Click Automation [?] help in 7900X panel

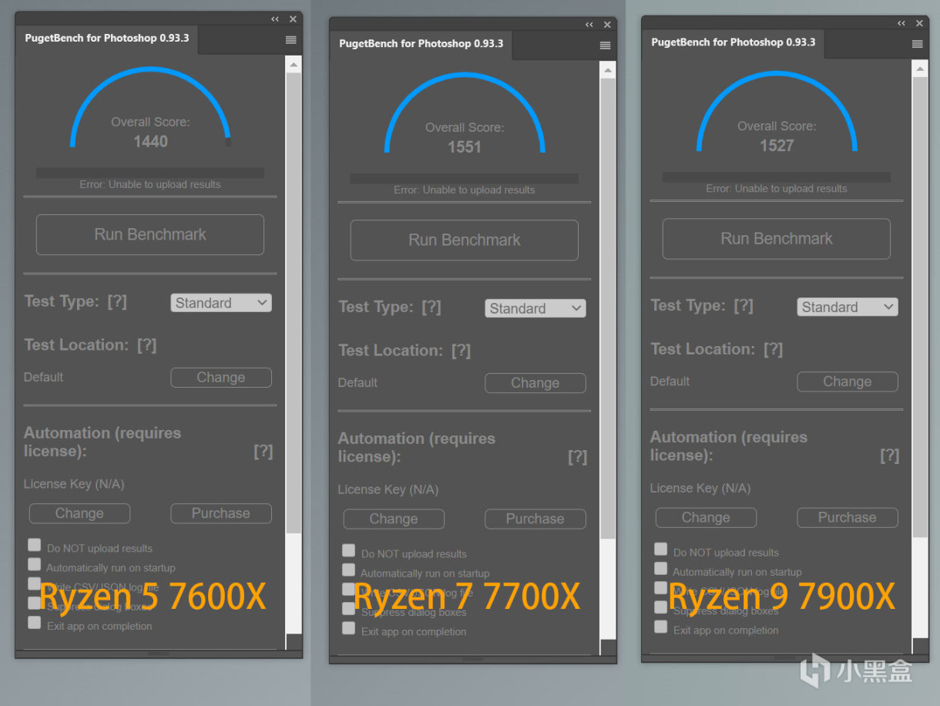[890, 456]
